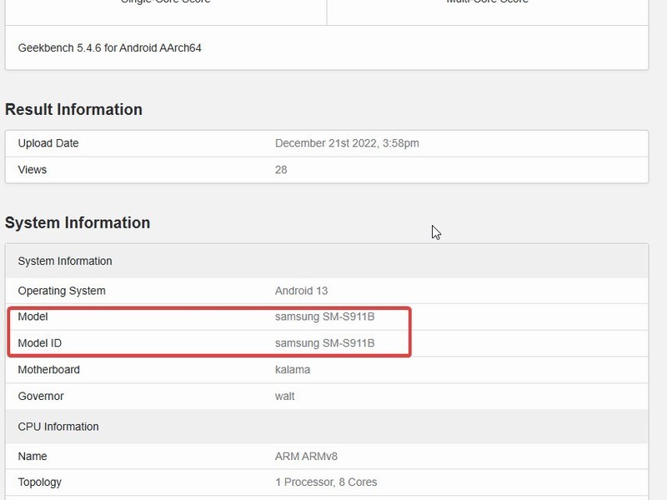
Task: Click the Operating System label
Action: (62, 291)
